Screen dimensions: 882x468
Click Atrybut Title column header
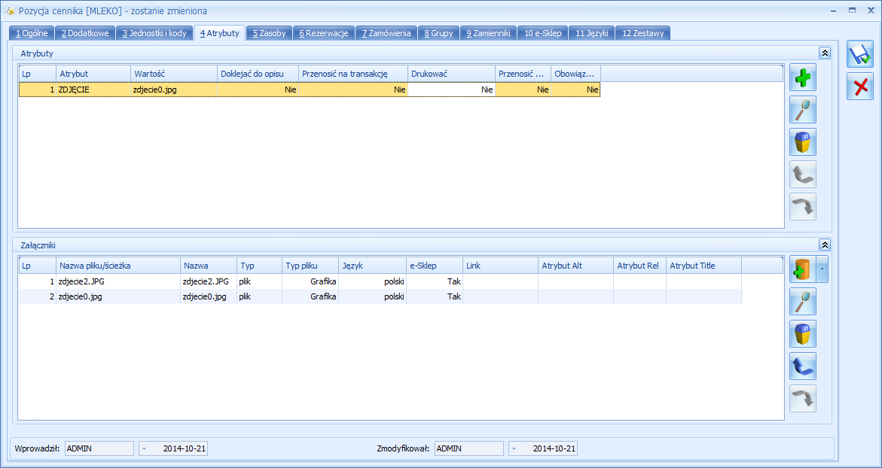[x=703, y=265]
